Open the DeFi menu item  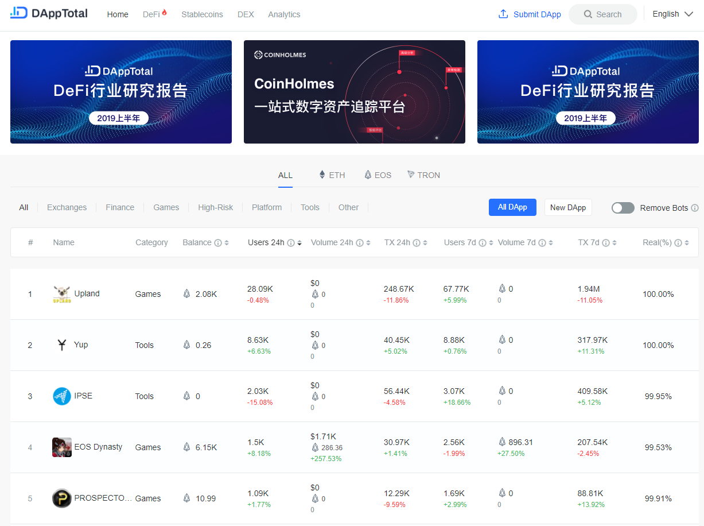[x=150, y=14]
